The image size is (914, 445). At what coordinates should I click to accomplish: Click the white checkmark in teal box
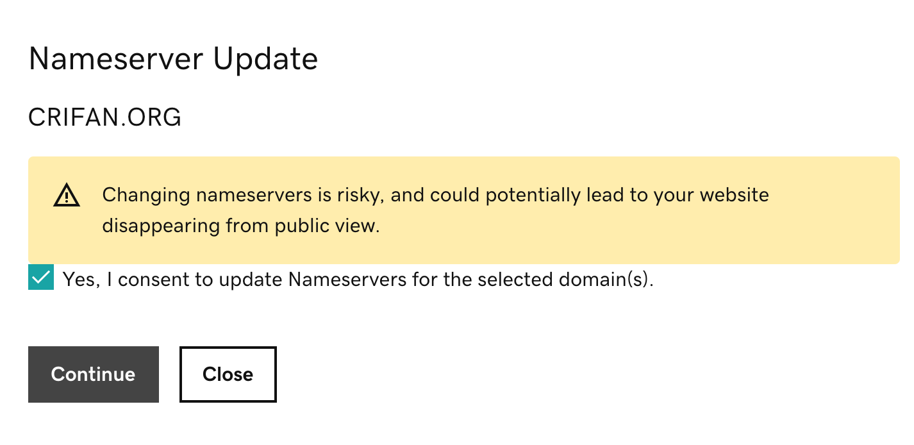(40, 278)
